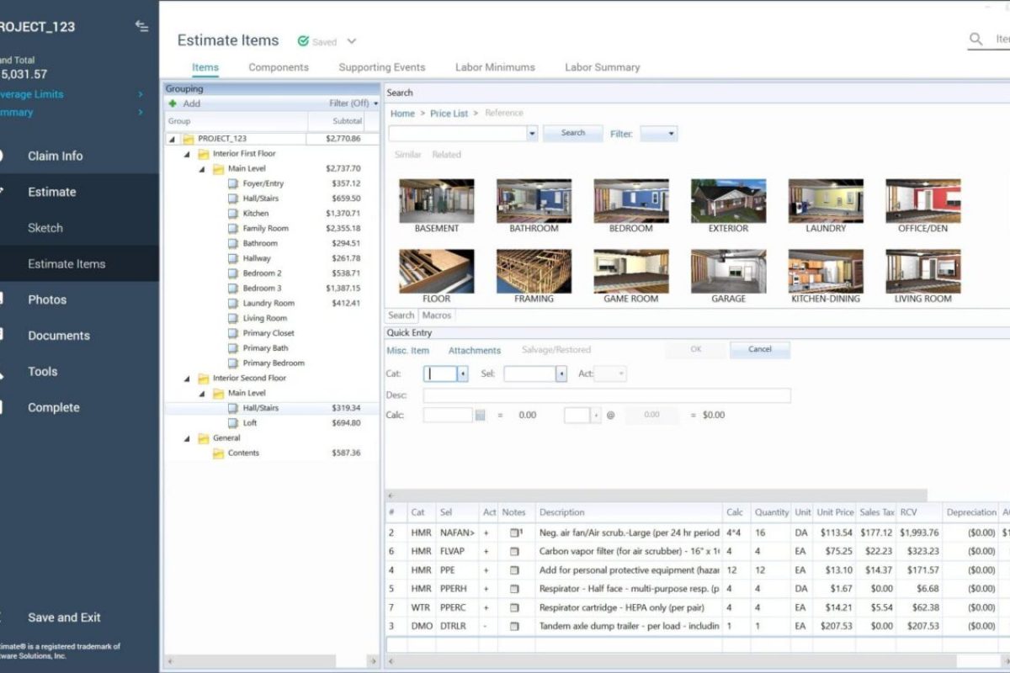Click the Search button
This screenshot has width=1010, height=673.
(572, 133)
